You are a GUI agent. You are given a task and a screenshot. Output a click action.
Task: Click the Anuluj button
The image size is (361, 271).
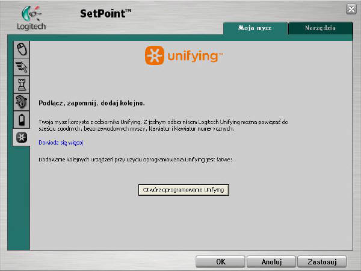[x=271, y=262]
